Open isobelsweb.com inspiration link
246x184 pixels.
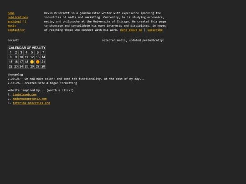[x=25, y=94]
